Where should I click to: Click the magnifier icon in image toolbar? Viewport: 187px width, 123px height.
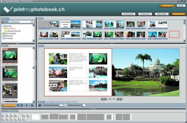pos(32,105)
